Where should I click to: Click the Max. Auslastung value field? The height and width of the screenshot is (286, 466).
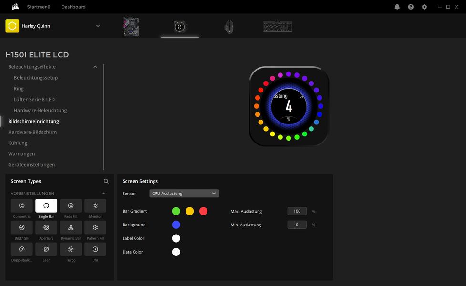(297, 211)
